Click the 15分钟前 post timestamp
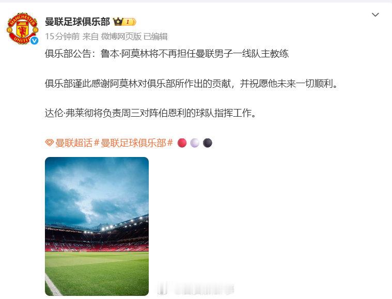This screenshot has width=392, height=299. point(62,37)
